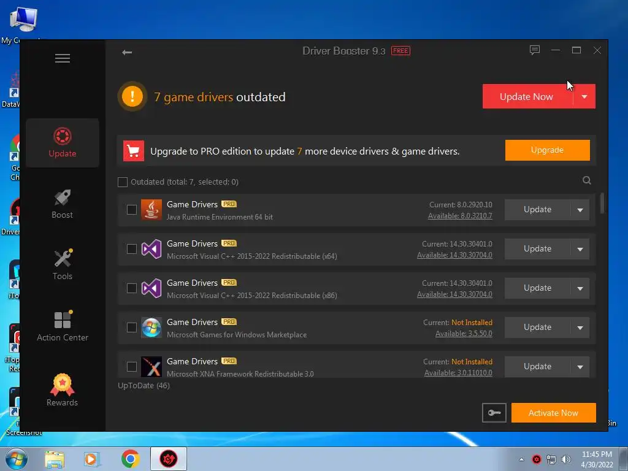Open the Windows Start menu
Image resolution: width=628 pixels, height=471 pixels.
pyautogui.click(x=16, y=459)
